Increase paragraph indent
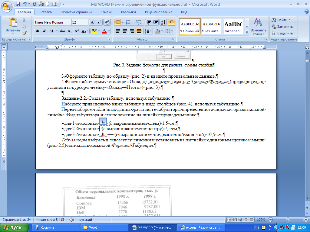310x232 pixels. coord(156,22)
